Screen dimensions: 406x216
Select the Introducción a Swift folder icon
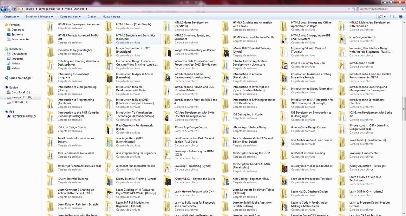tap(343, 65)
